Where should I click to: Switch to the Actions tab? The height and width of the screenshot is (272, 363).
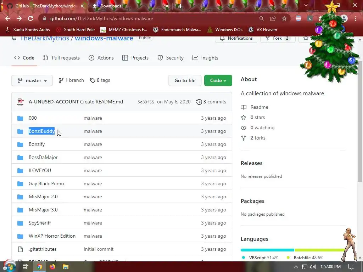pyautogui.click(x=101, y=58)
